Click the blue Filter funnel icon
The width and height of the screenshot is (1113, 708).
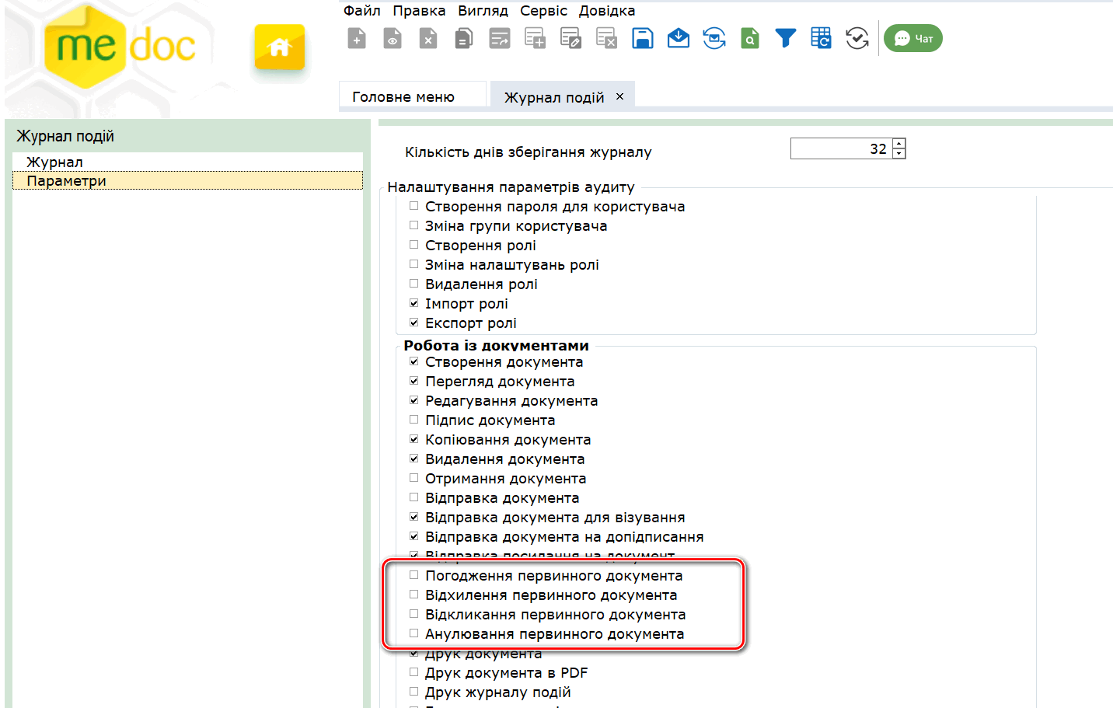point(785,38)
